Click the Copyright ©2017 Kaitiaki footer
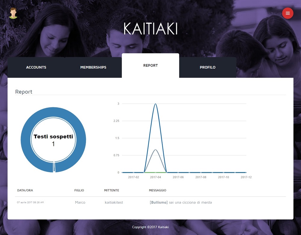The width and height of the screenshot is (301, 235). [150, 227]
